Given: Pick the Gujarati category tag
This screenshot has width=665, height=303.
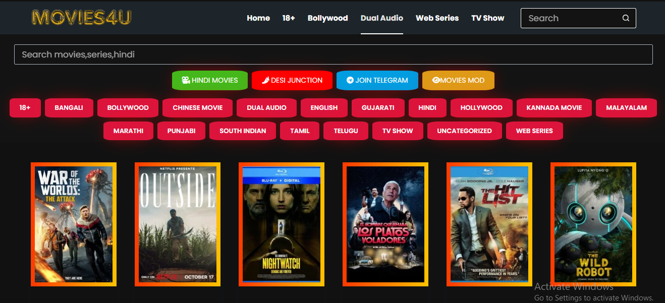Looking at the screenshot, I should click(x=378, y=107).
